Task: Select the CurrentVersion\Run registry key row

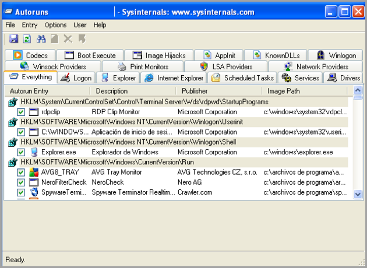Action: pos(183,162)
